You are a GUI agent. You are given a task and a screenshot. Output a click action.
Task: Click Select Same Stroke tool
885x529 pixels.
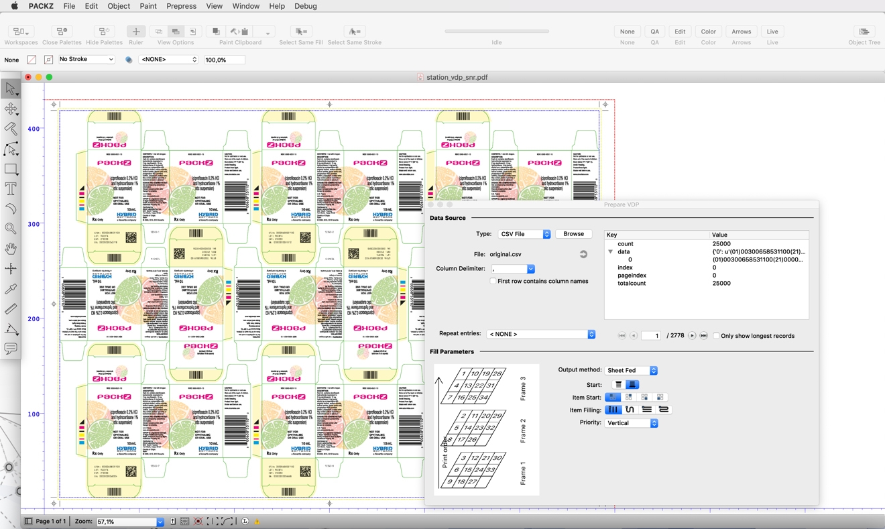click(355, 32)
